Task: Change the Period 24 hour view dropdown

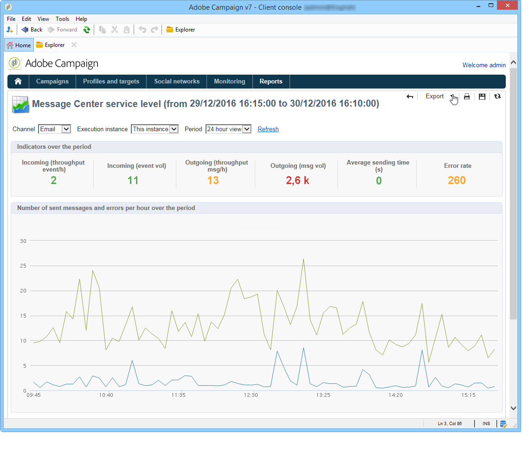Action: click(228, 129)
